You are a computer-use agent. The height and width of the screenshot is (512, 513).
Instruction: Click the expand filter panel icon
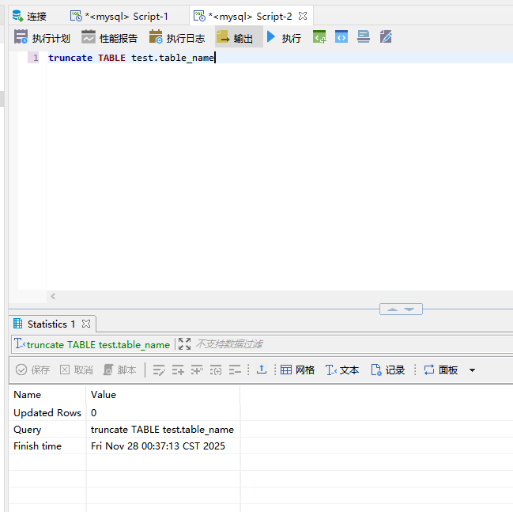[184, 344]
